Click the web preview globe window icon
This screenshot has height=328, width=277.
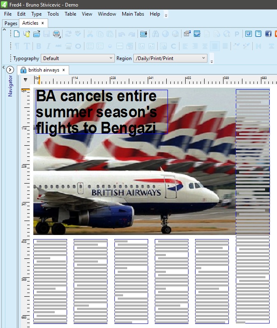coord(248,34)
